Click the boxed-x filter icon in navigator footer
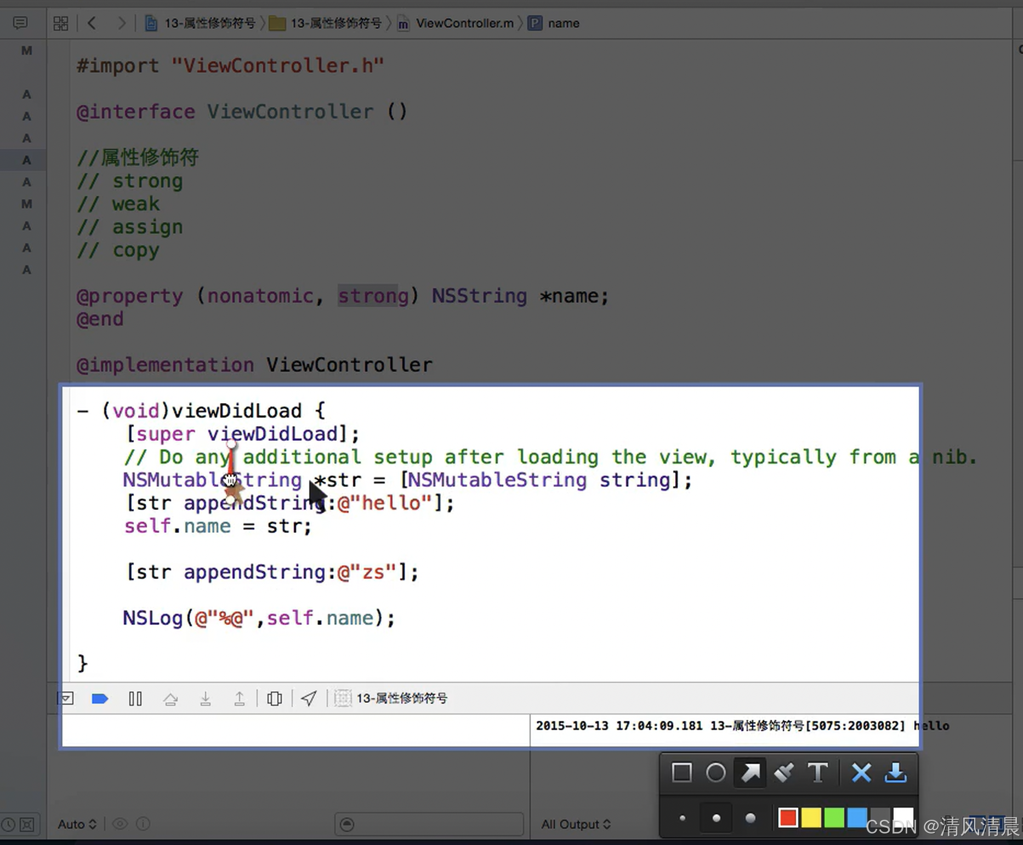 (27, 824)
